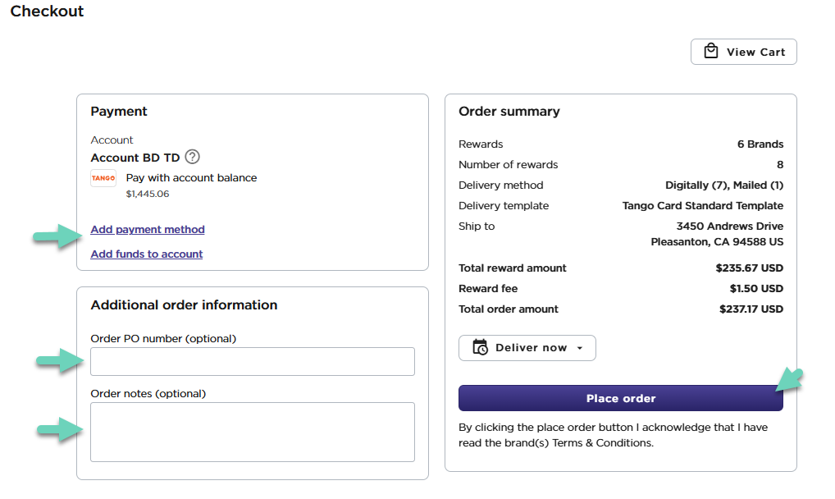Click the calendar clock icon on Deliver now
Image resolution: width=835 pixels, height=499 pixels.
(481, 348)
